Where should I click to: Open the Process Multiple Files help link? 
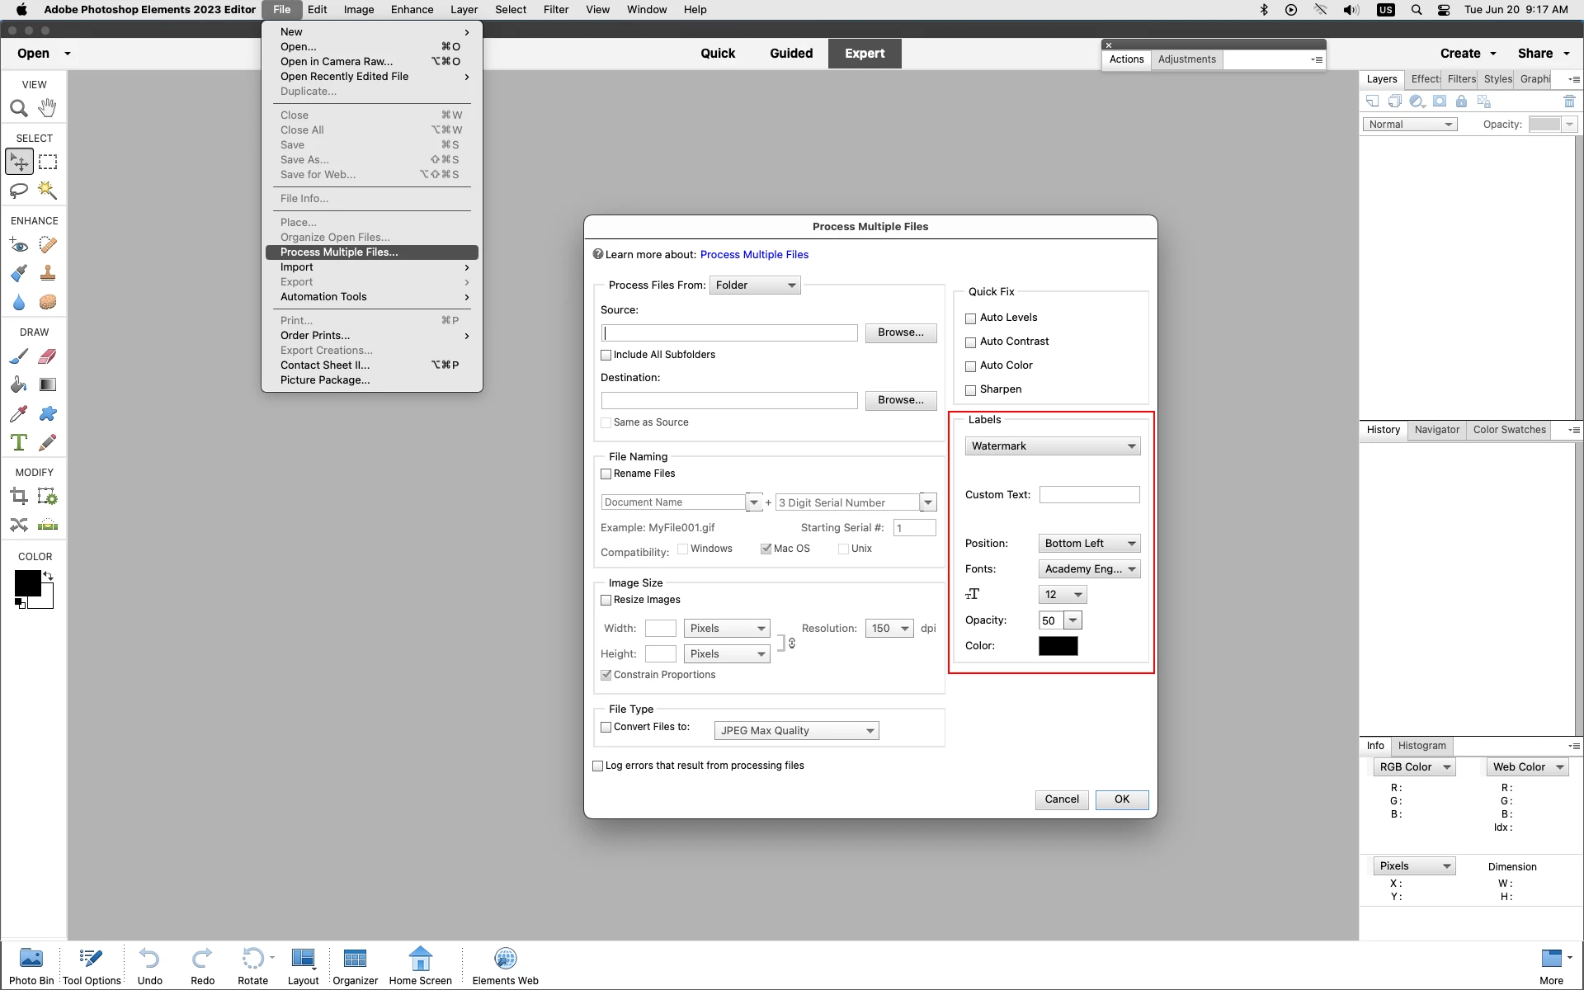pos(754,255)
